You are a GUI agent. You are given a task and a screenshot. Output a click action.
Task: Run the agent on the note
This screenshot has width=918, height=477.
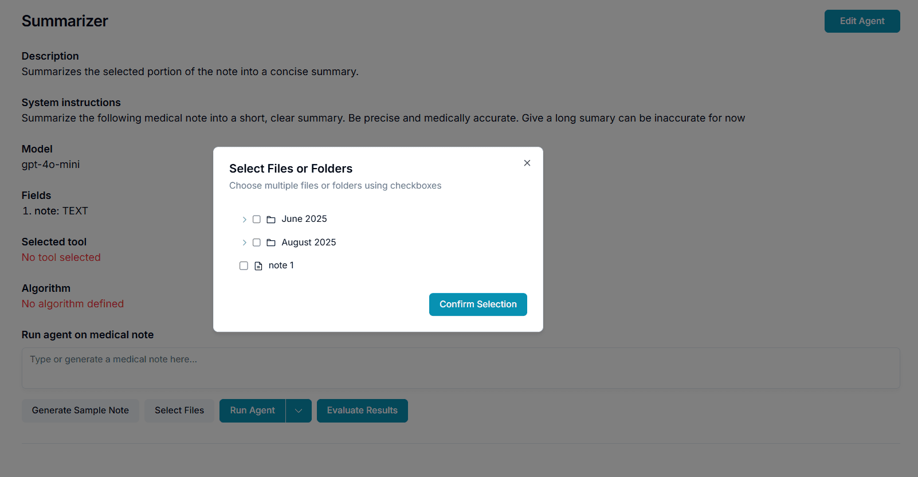point(252,410)
